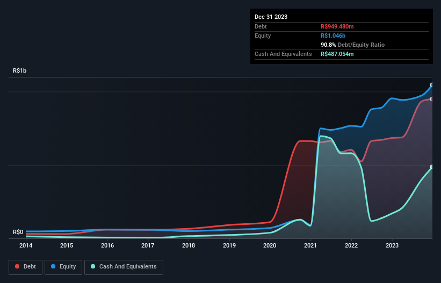
Task: Click the 2015 x-axis label
Action: click(67, 245)
